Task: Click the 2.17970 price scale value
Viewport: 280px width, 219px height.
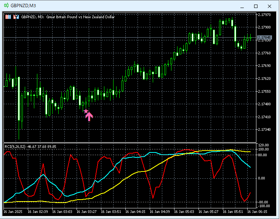Action: pos(264,14)
